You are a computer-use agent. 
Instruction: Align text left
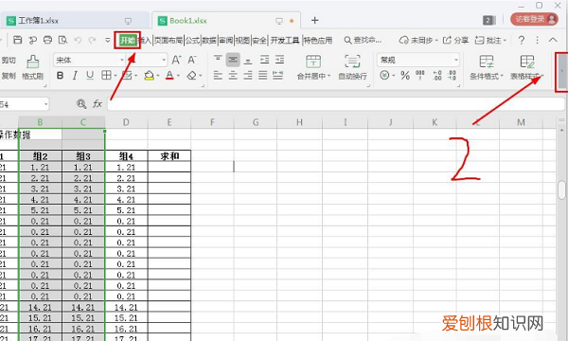(x=218, y=76)
